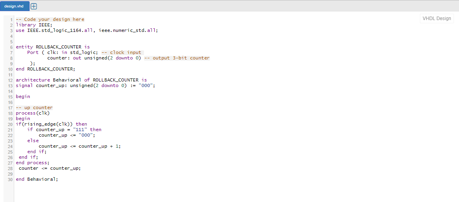The image size is (459, 202).
Task: Click 'end if;' on line 25
Action: (x=37, y=152)
